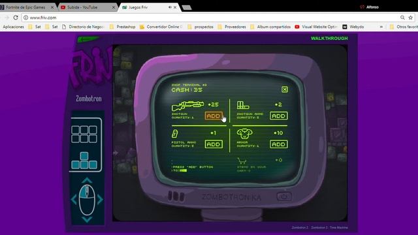Mute the Juegos Friv tab audio icon
The height and width of the screenshot is (235, 418).
tap(170, 7)
